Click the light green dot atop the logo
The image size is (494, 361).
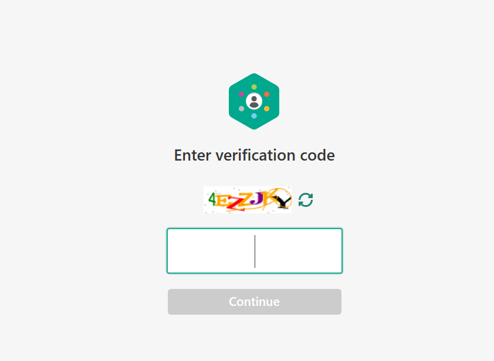254,87
